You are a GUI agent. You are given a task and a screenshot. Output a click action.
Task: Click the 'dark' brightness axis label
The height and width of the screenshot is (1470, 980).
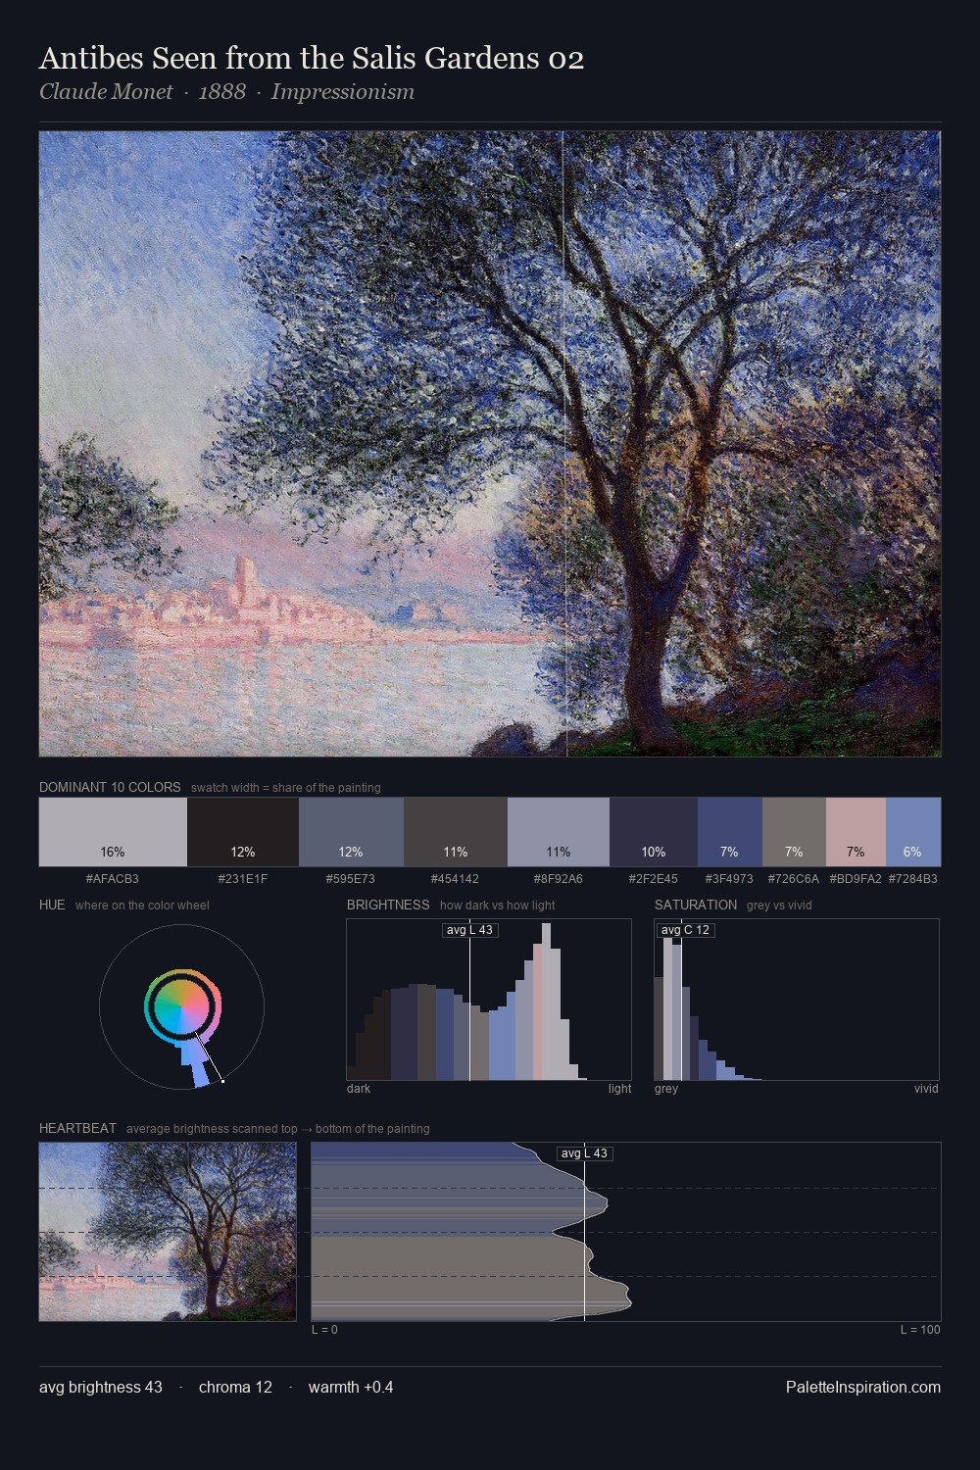[x=359, y=1089]
